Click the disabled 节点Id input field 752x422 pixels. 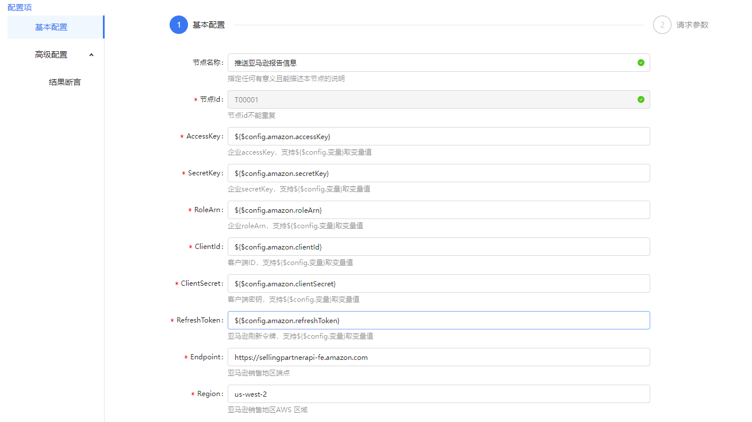[431, 99]
